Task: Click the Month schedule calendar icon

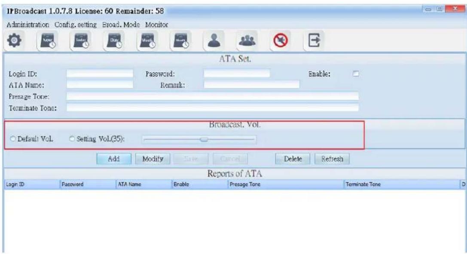Action: pyautogui.click(x=181, y=40)
